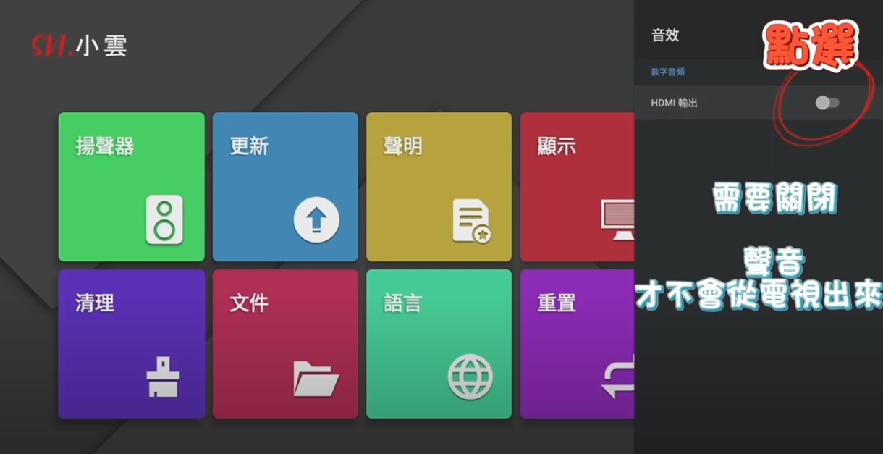Click the starred document icon
883x454 pixels.
(471, 221)
